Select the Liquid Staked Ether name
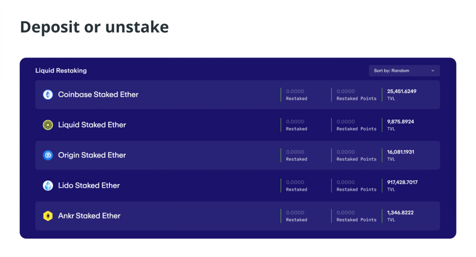476x257 pixels. point(92,125)
